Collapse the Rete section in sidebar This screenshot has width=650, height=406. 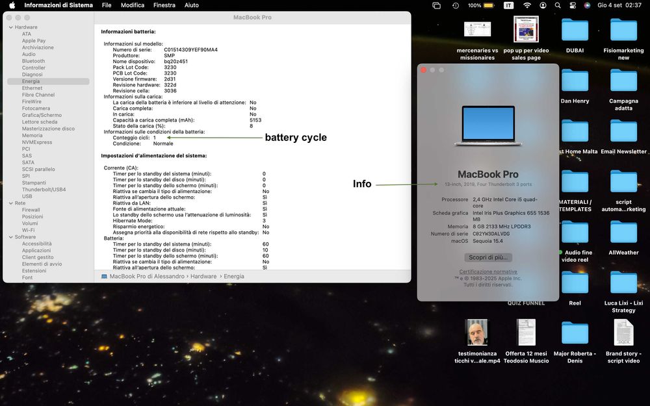[x=11, y=203]
